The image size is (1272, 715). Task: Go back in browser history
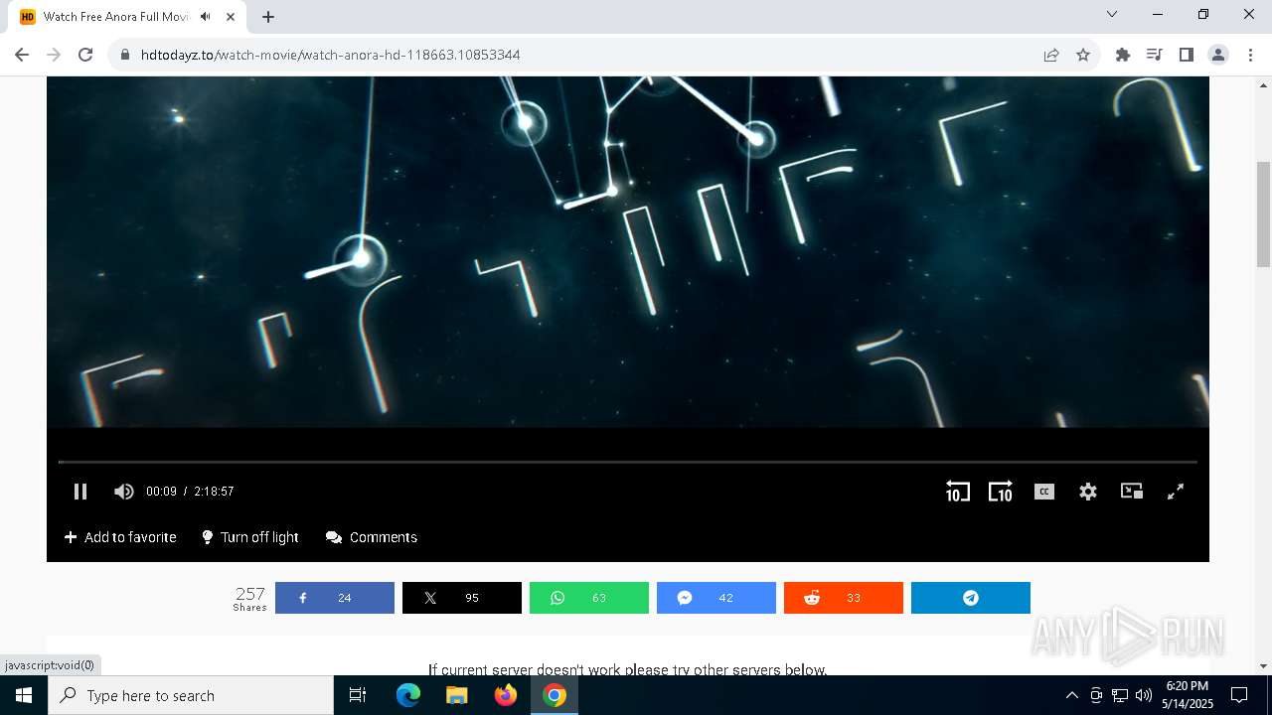coord(22,55)
